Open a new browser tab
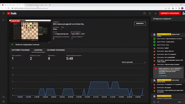Image resolution: width=185 pixels, height=104 pixels. 50,5
